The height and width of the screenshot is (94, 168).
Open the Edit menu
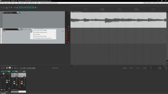click(4, 3)
